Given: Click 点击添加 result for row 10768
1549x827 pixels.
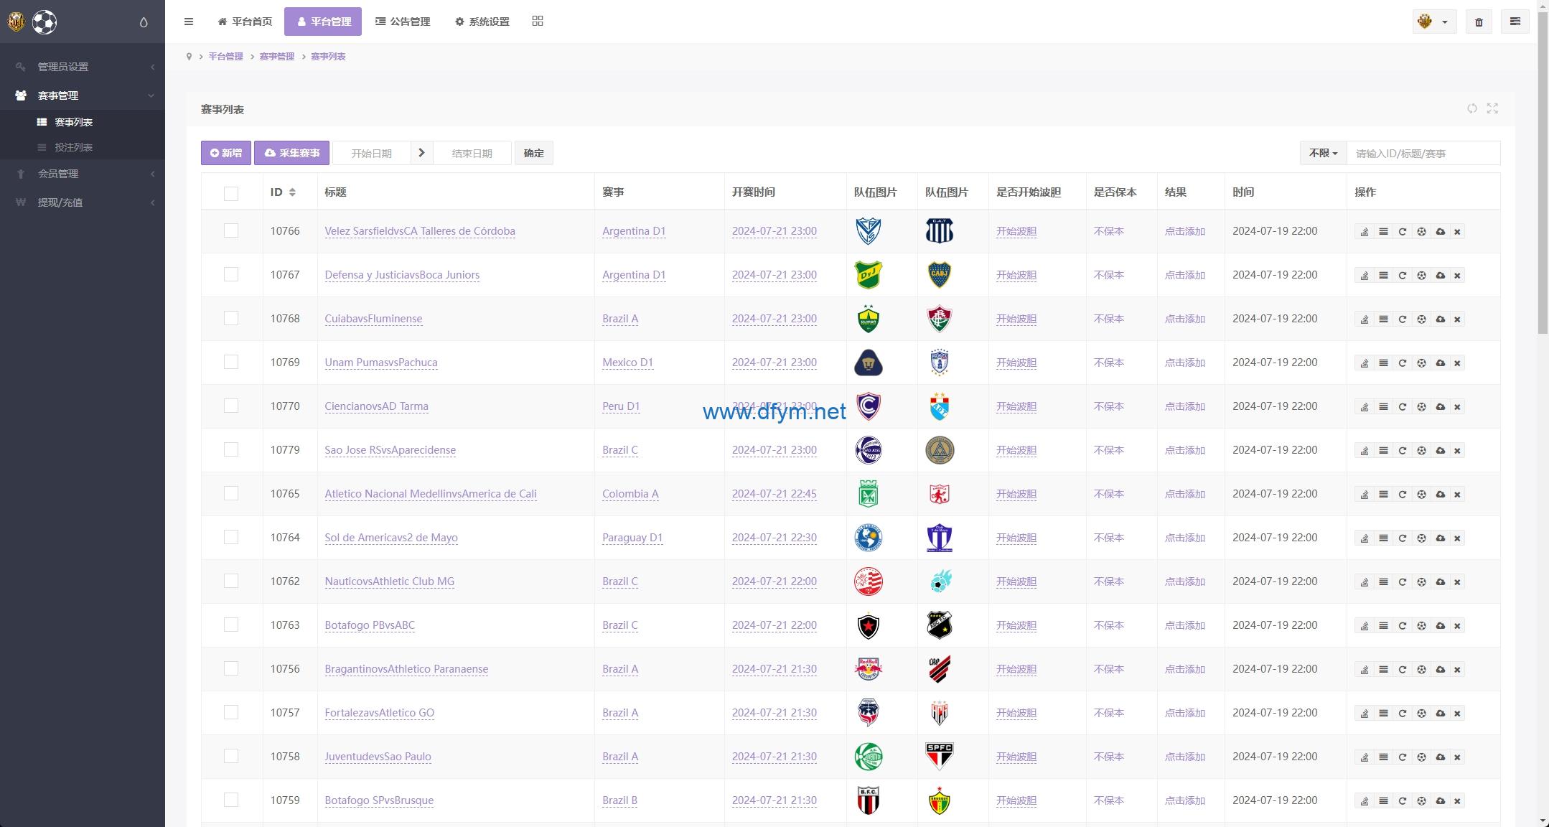Looking at the screenshot, I should pyautogui.click(x=1185, y=319).
